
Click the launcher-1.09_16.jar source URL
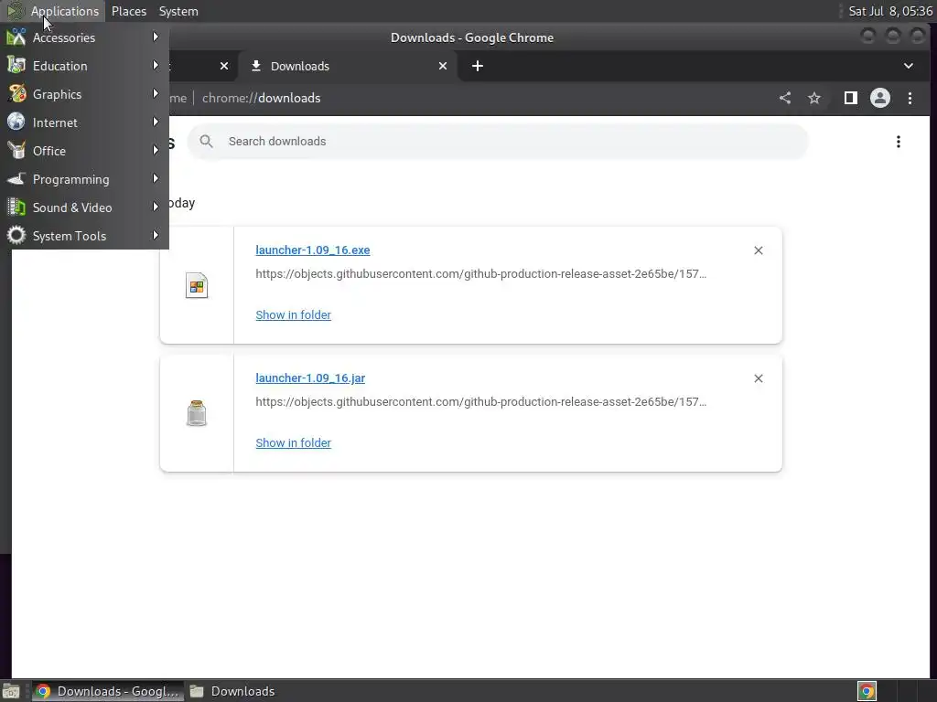click(481, 402)
